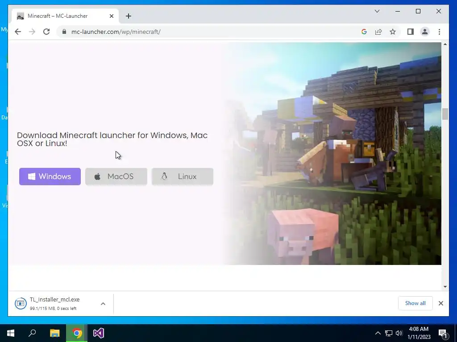Viewport: 457px width, 342px height.
Task: Share this page via the share icon
Action: (378, 32)
